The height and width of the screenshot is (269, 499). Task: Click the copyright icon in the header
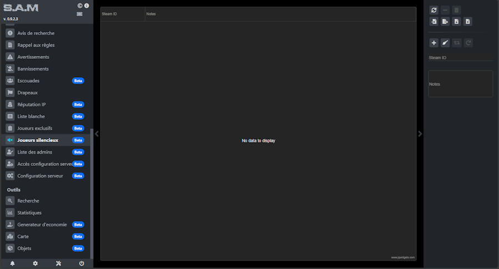(x=80, y=6)
